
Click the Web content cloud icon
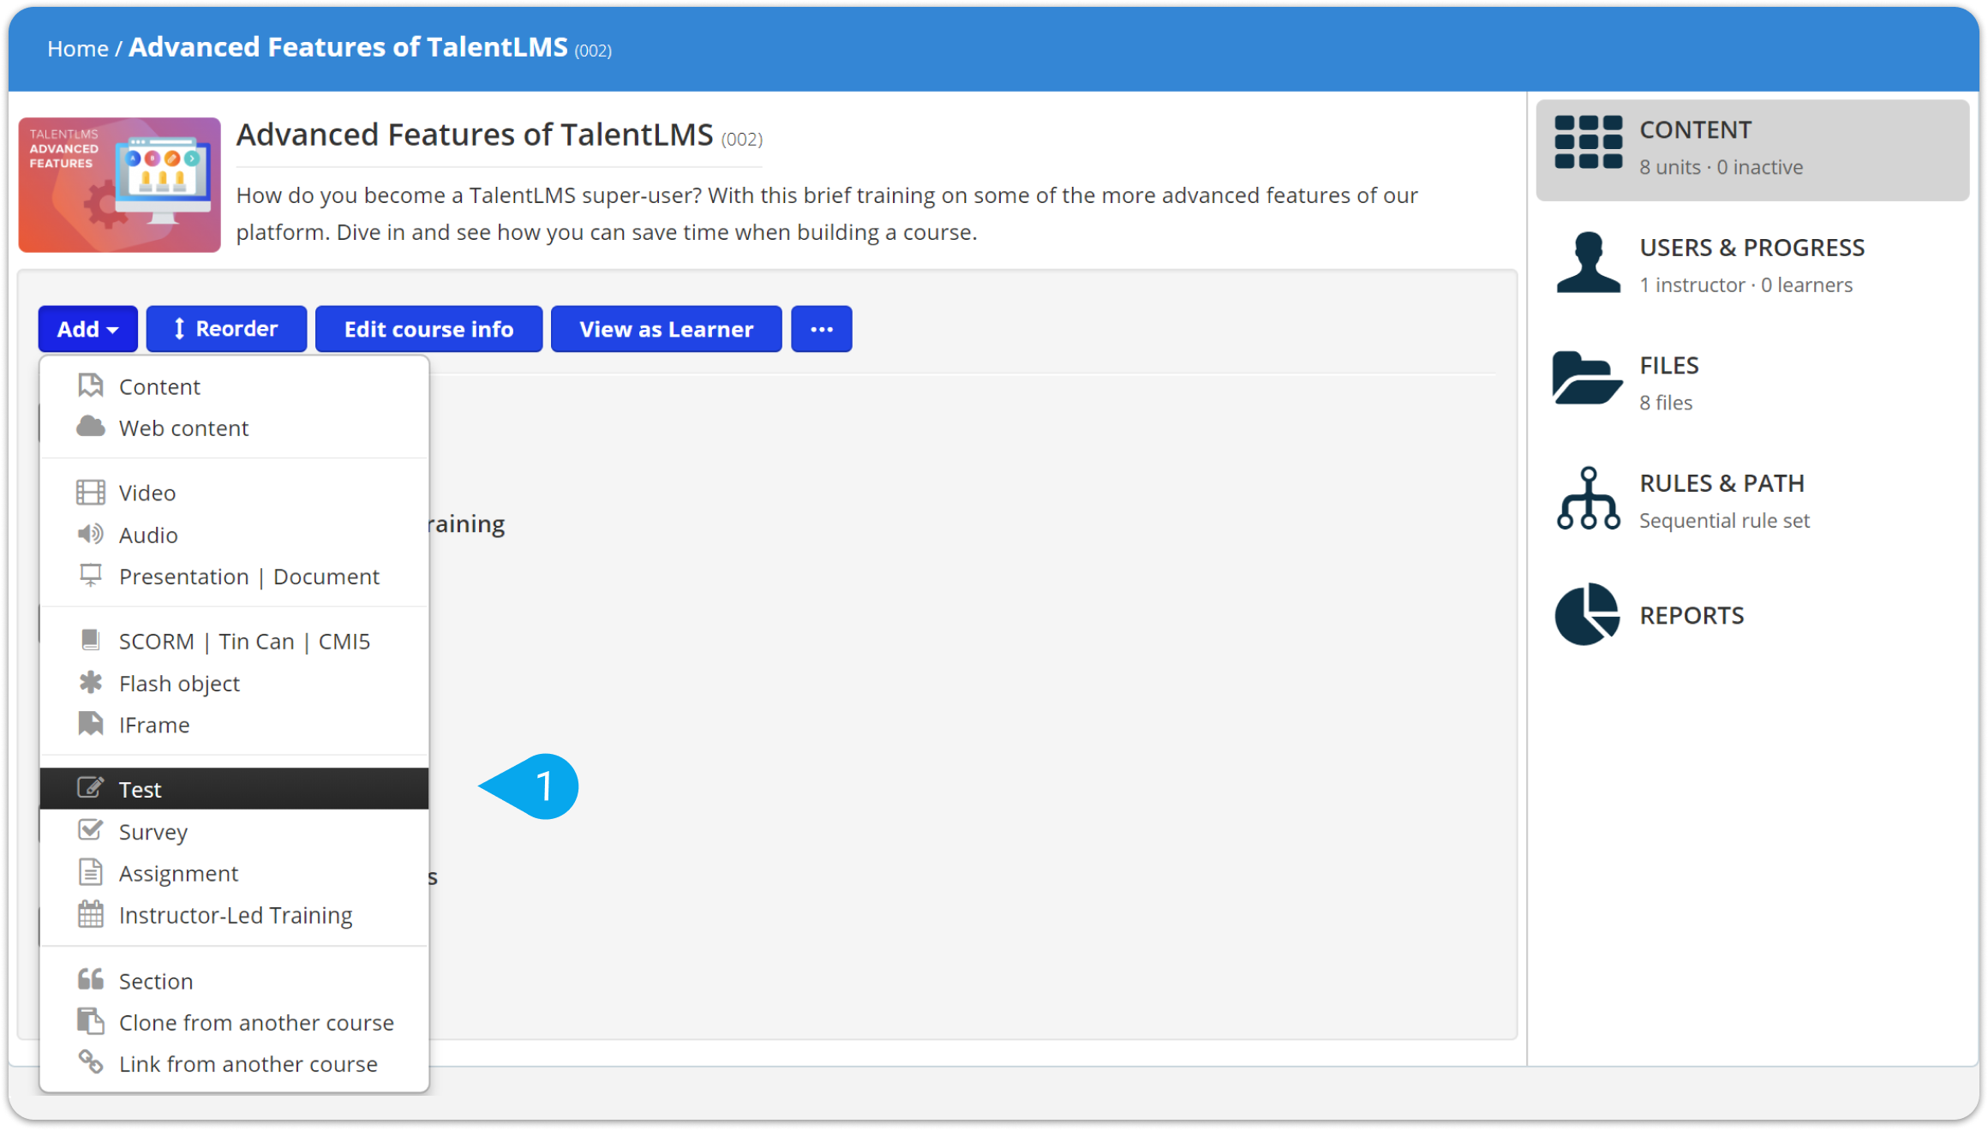pyautogui.click(x=90, y=427)
